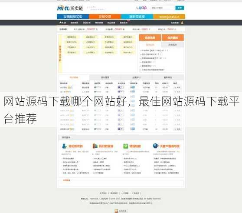
Task: Open the orange banner beside 友情链接买卖
Action: [x=105, y=17]
